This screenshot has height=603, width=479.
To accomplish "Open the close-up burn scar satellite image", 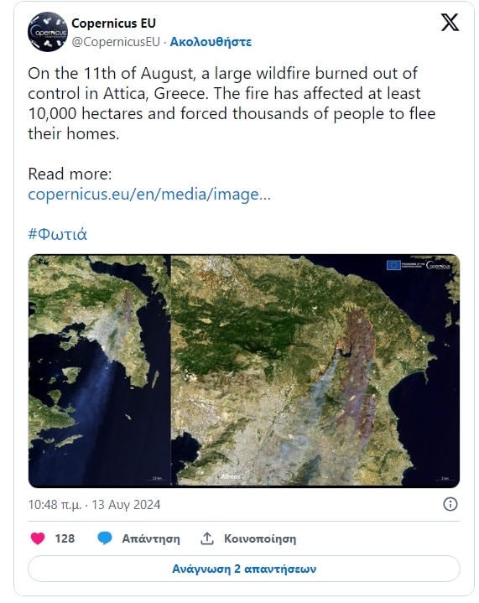I will tap(315, 371).
